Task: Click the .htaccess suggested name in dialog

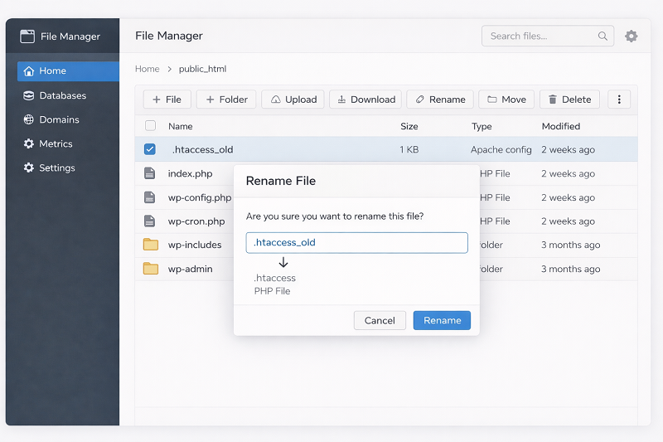Action: (275, 278)
